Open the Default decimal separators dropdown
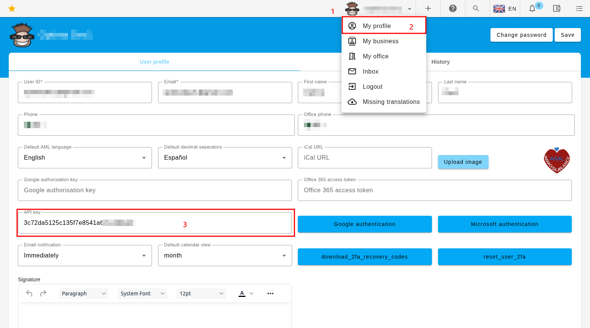 tap(225, 158)
